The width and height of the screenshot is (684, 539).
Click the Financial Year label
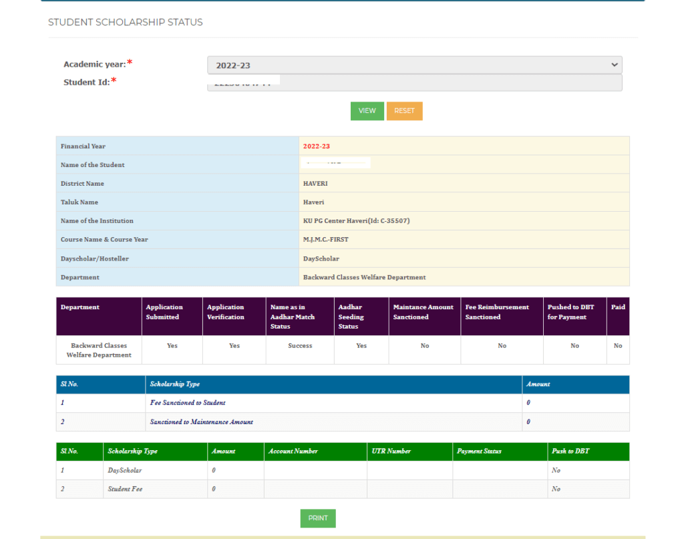click(x=83, y=146)
